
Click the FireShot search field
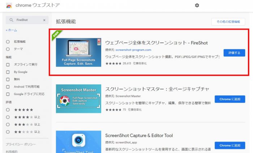27,20
